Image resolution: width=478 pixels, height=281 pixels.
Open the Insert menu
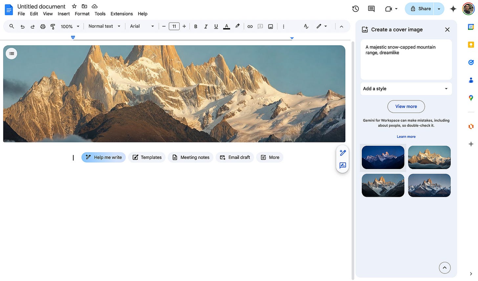[x=64, y=14]
